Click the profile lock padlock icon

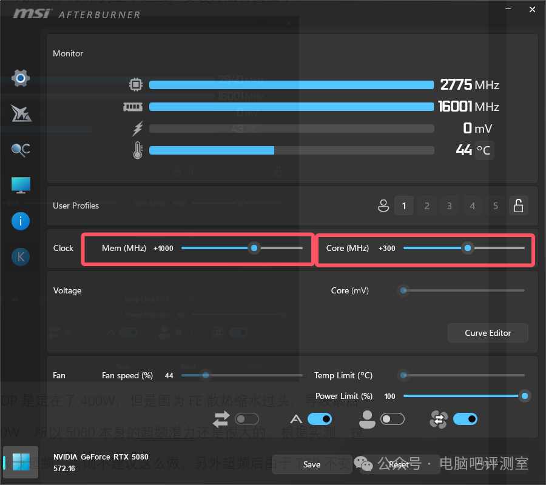[518, 206]
